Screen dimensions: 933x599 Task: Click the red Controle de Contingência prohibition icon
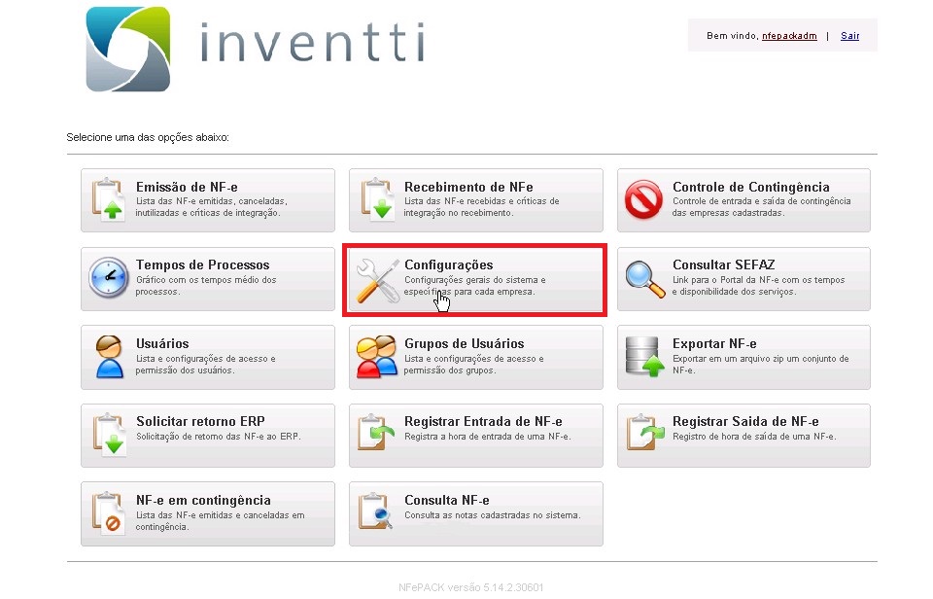point(644,199)
